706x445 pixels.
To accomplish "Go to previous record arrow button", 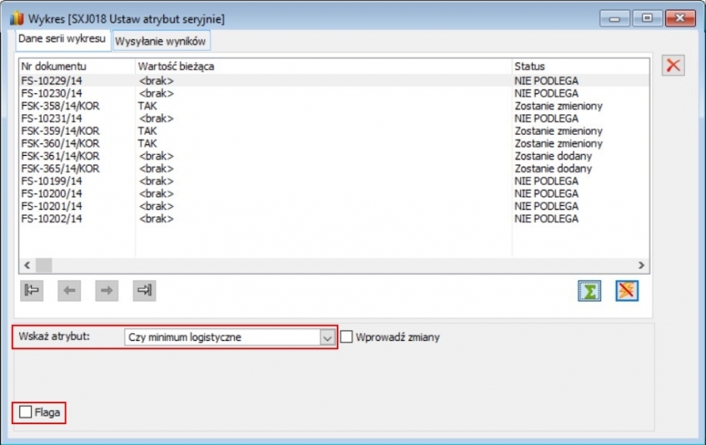I will click(x=69, y=290).
